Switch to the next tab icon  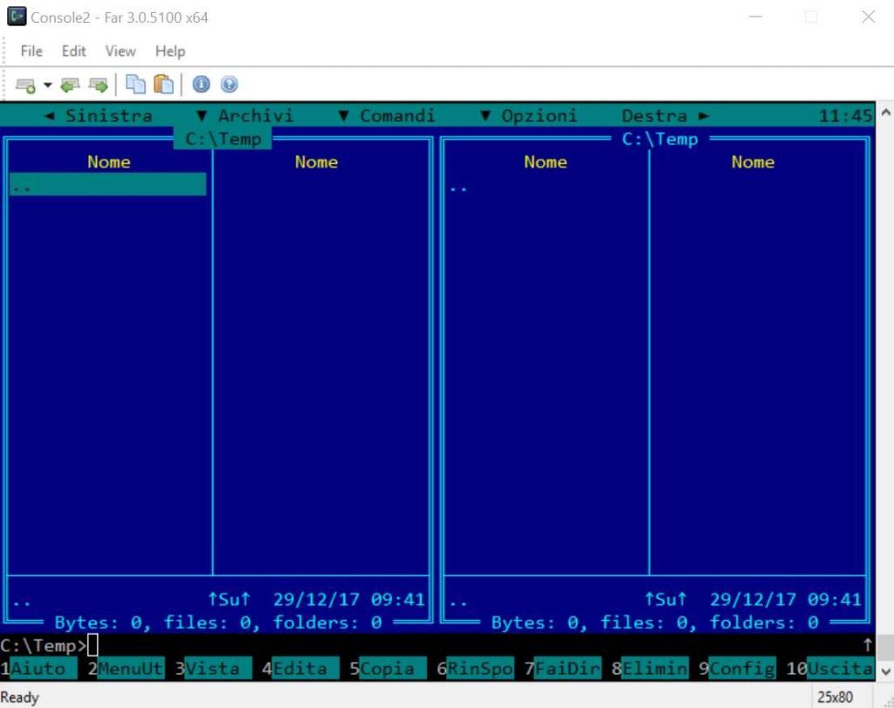coord(99,85)
